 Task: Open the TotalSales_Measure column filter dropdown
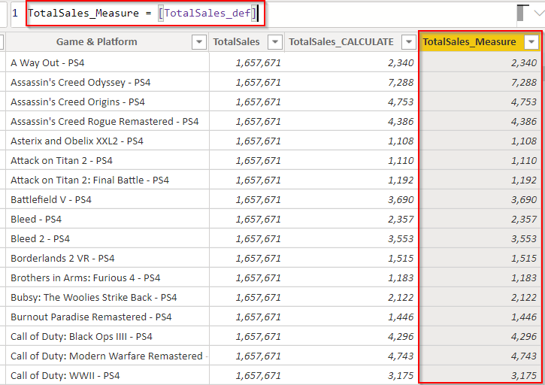point(532,42)
